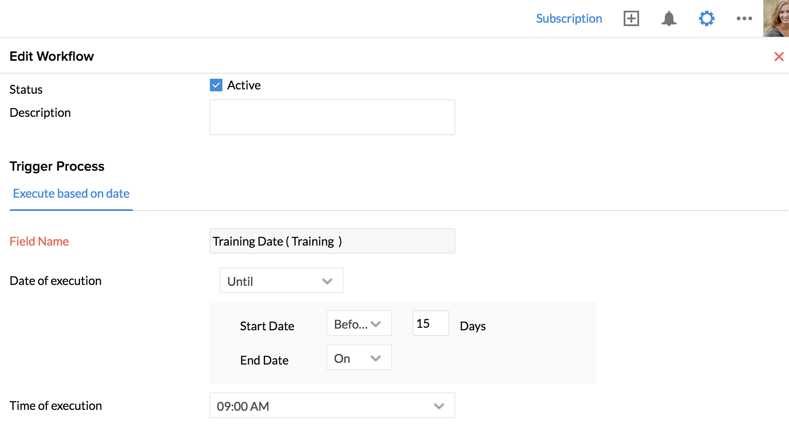789x445 pixels.
Task: Open the End Date On dropdown
Action: tap(359, 358)
